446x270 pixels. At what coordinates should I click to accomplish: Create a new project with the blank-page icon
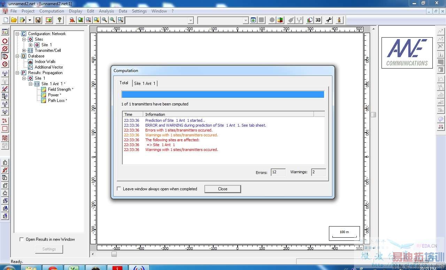pos(6,20)
